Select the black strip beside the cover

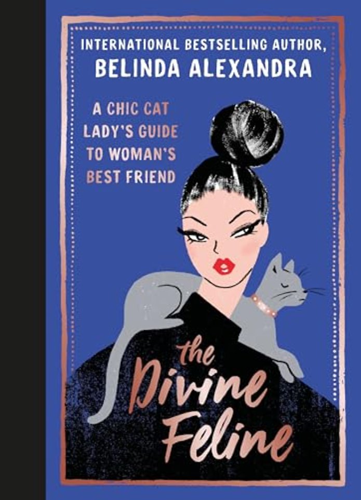click(22, 250)
